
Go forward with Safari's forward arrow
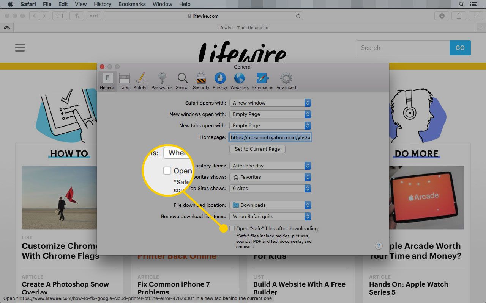[45, 16]
